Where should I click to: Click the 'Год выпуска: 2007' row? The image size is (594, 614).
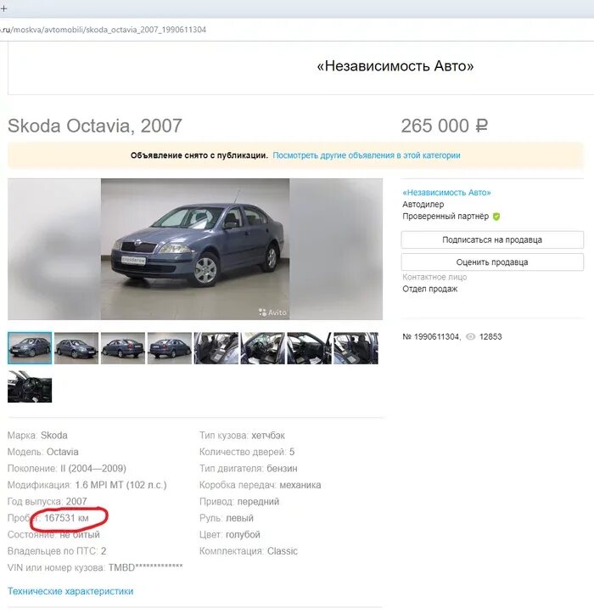47,502
